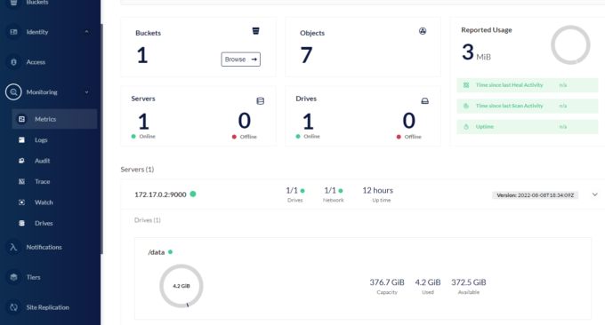Click the Trace icon
The image size is (605, 325).
pyautogui.click(x=21, y=181)
